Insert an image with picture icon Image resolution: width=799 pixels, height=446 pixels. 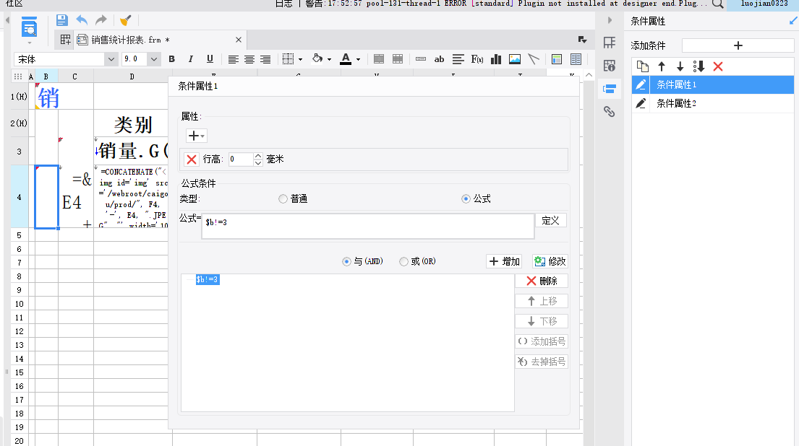coord(515,59)
